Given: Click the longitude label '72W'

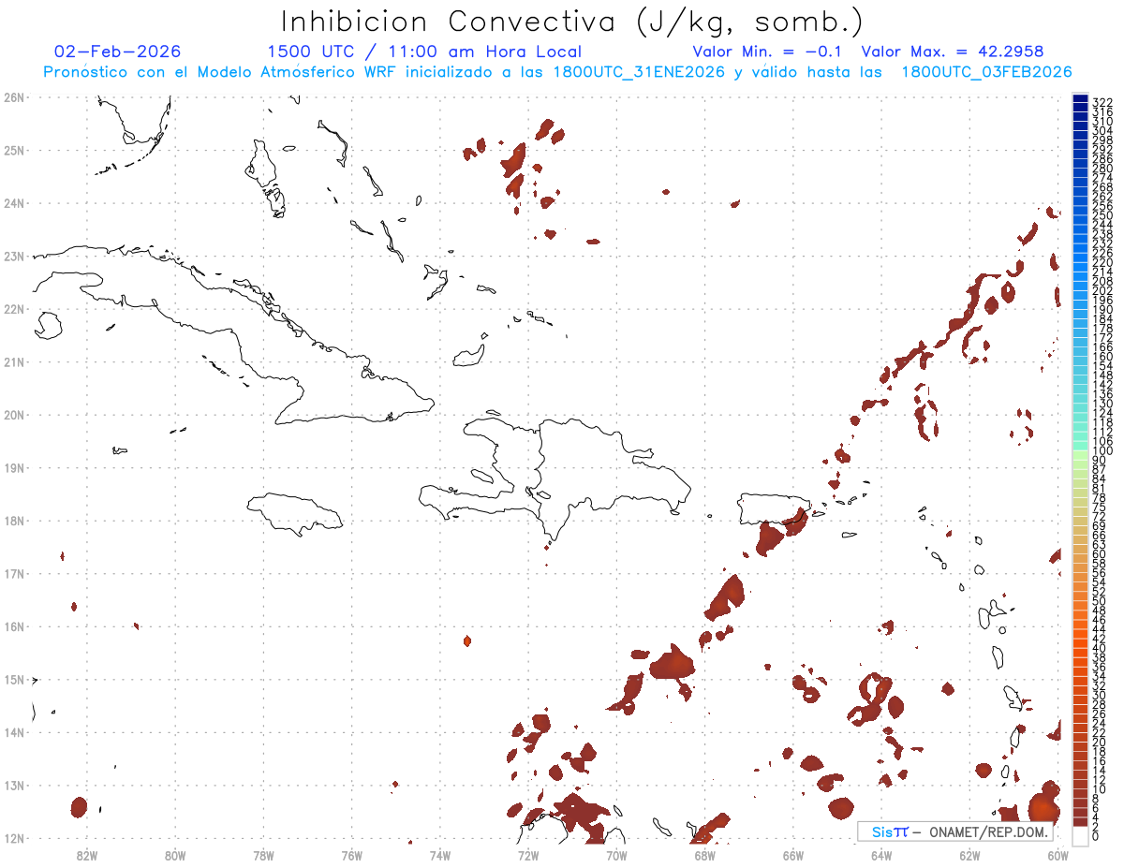Looking at the screenshot, I should pyautogui.click(x=528, y=854).
